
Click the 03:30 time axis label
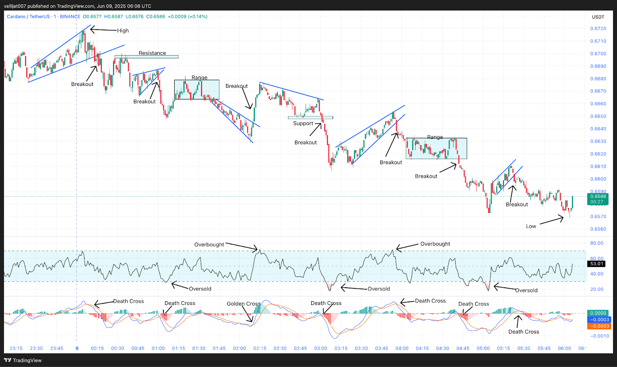(361, 349)
